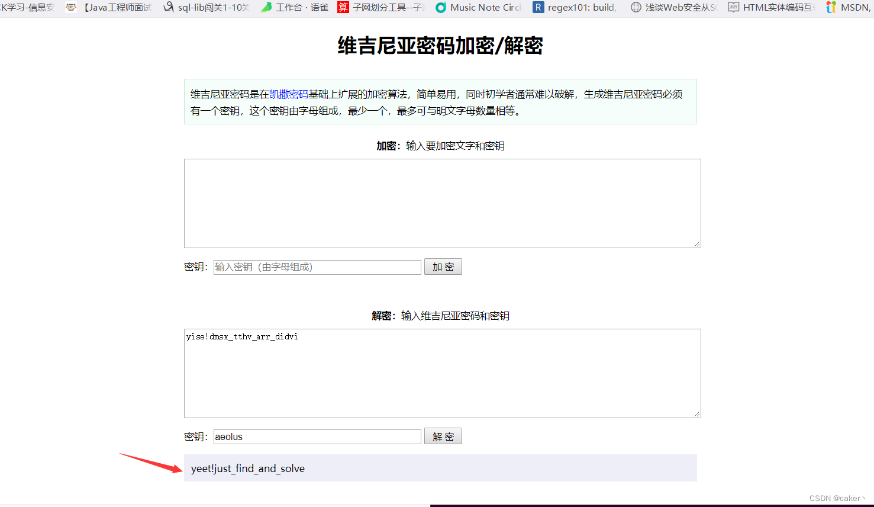Viewport: 874px width, 507px height.
Task: Follow the 凯撒密码 hyperlink
Action: [x=289, y=94]
